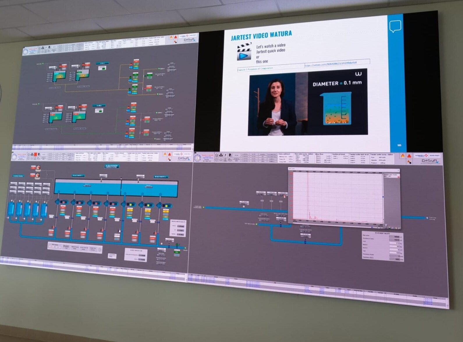The image size is (463, 342).
Task: Click the trend chart's vertical scrollbar
Action: (x=383, y=199)
